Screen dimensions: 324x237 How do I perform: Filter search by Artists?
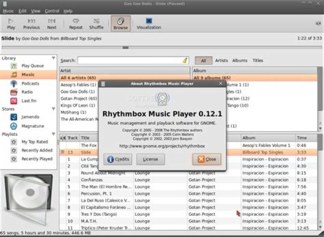coord(221,61)
